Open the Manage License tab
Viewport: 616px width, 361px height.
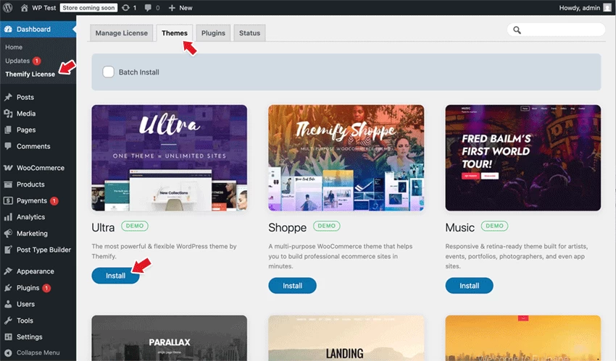coord(122,33)
